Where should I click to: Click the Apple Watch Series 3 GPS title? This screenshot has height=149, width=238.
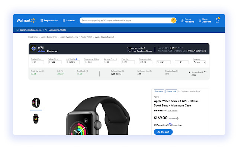[177, 103]
